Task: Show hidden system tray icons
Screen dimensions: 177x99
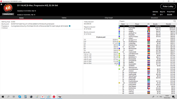Action: (157, 97)
